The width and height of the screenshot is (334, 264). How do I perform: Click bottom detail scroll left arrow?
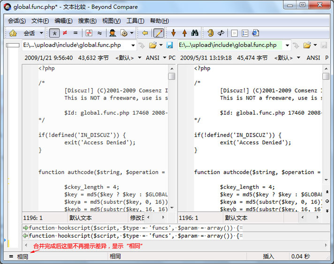pos(26,245)
